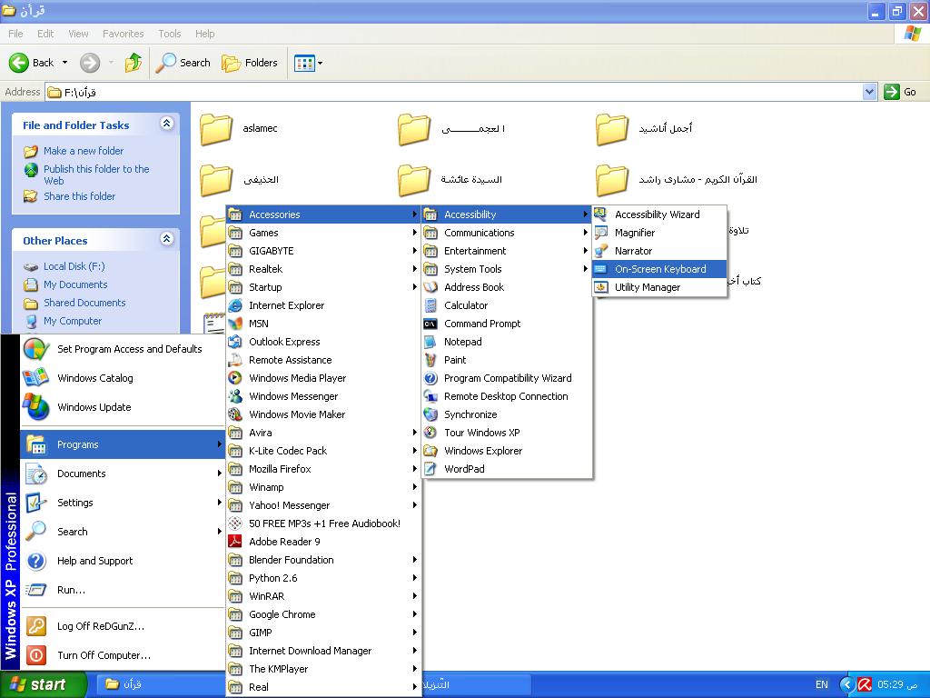930x698 pixels.
Task: Launch Command Prompt icon
Action: [430, 324]
